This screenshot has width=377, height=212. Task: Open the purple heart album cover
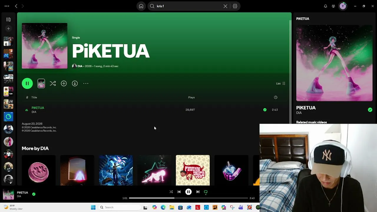click(x=232, y=170)
